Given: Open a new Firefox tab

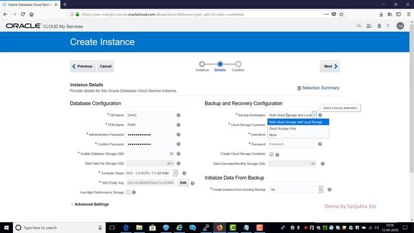Looking at the screenshot, I should (65, 5).
